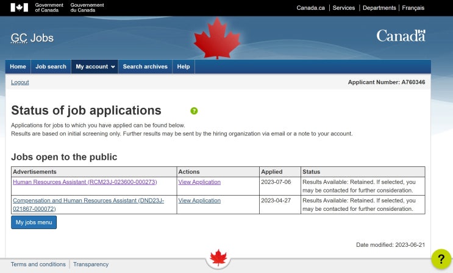Screen dimensions: 453x273
Task: Expand the My account dropdown menu
Action: [x=95, y=66]
